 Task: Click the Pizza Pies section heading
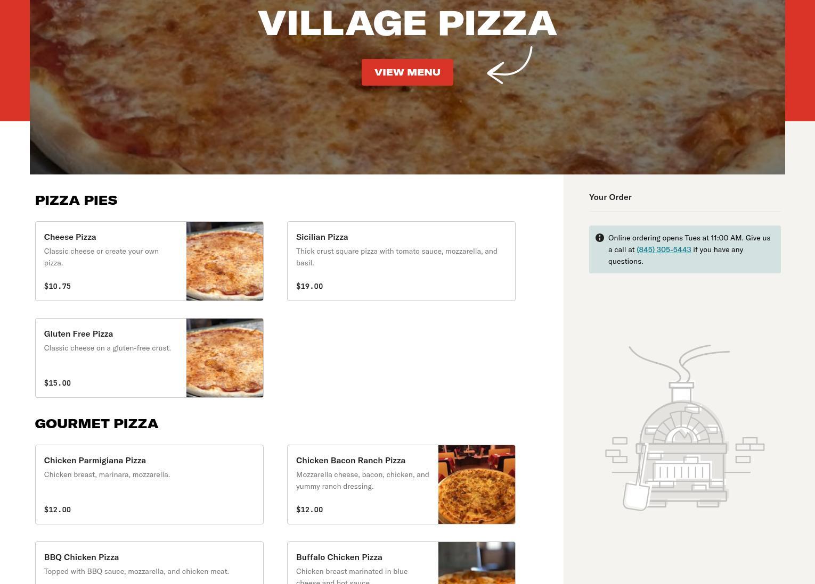(76, 201)
